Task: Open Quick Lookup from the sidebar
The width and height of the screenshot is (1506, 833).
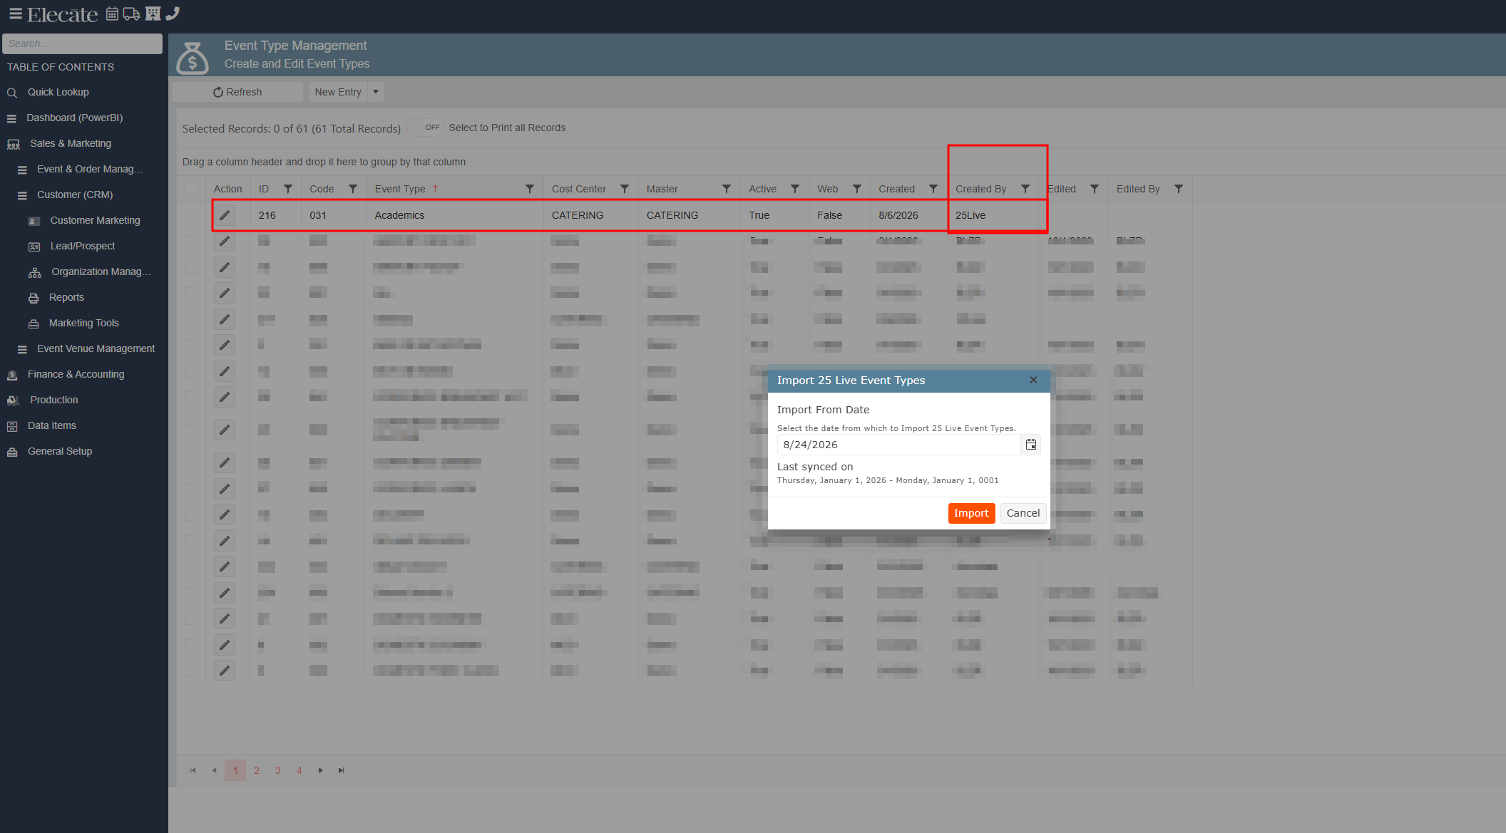Action: point(58,92)
